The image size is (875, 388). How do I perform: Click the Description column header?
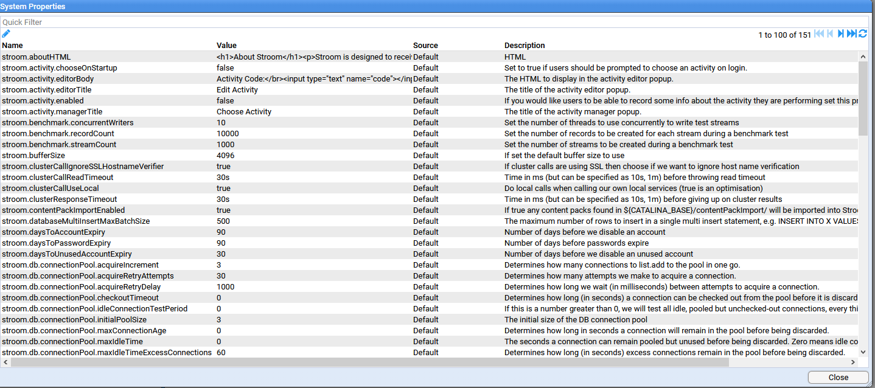click(525, 46)
